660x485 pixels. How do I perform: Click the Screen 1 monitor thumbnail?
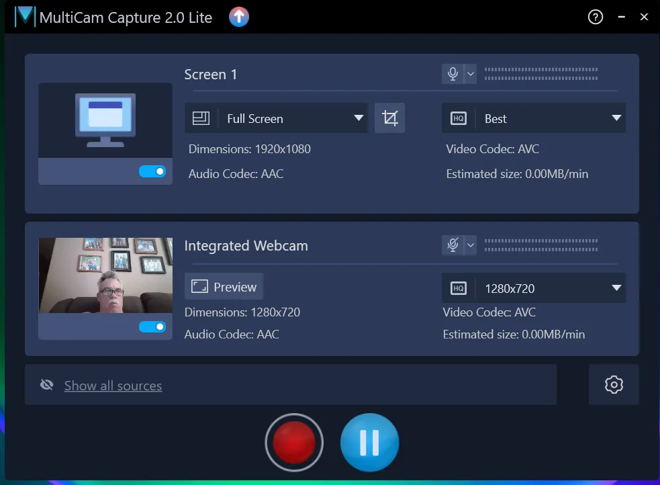[105, 120]
